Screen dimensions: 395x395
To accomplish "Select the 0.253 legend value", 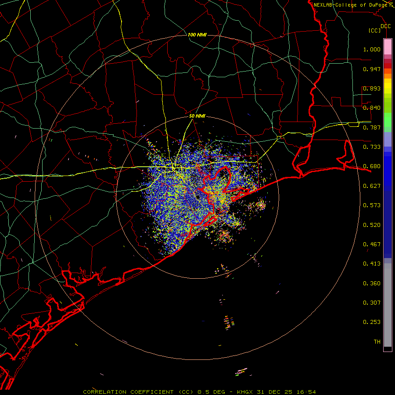I will (372, 322).
